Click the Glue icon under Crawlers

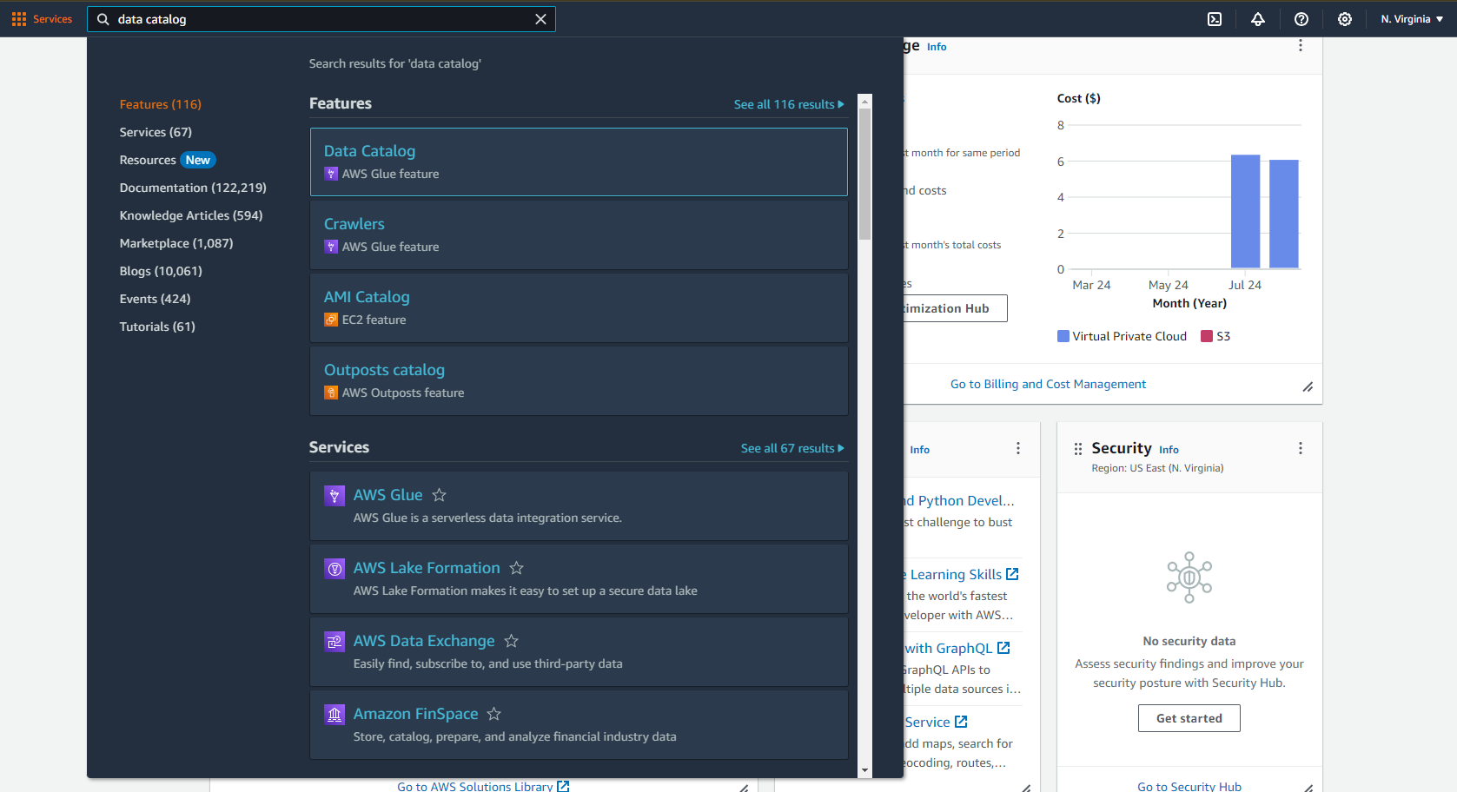point(331,247)
